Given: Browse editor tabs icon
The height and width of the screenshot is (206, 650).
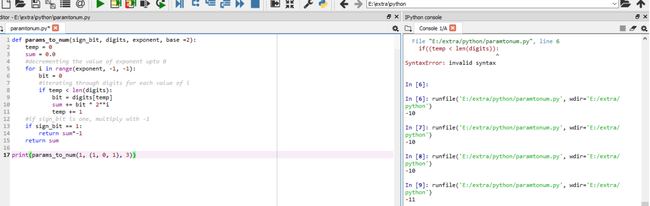Looking at the screenshot, I should tap(2, 28).
